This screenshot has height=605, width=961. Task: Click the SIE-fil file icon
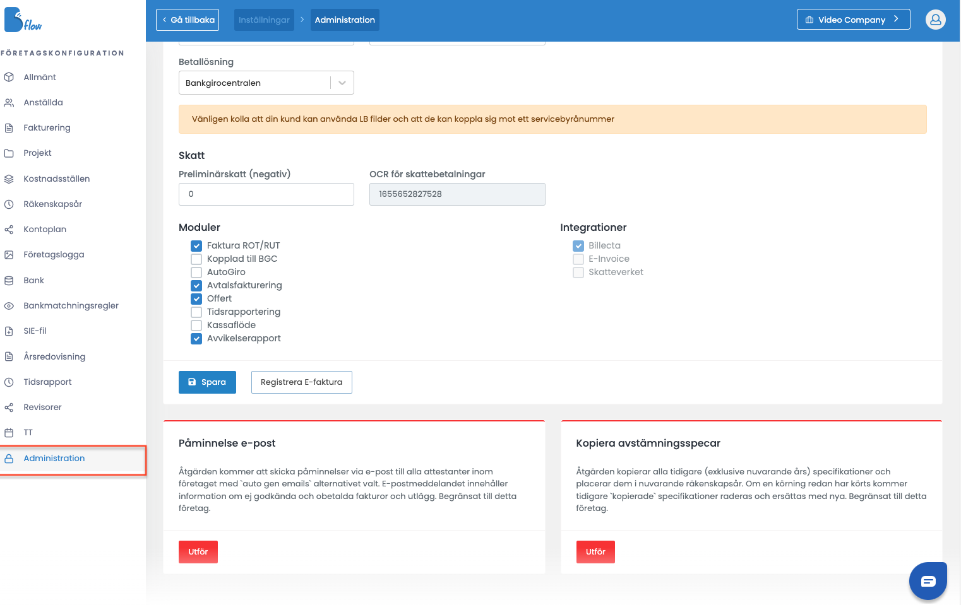coord(9,331)
